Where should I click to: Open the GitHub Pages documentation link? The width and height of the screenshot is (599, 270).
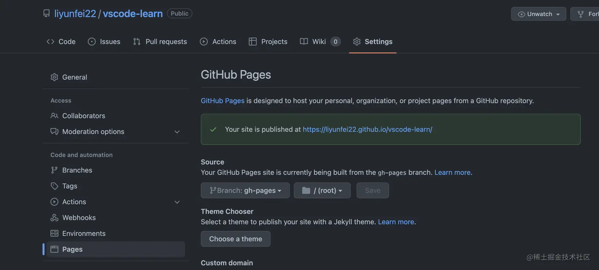(223, 101)
